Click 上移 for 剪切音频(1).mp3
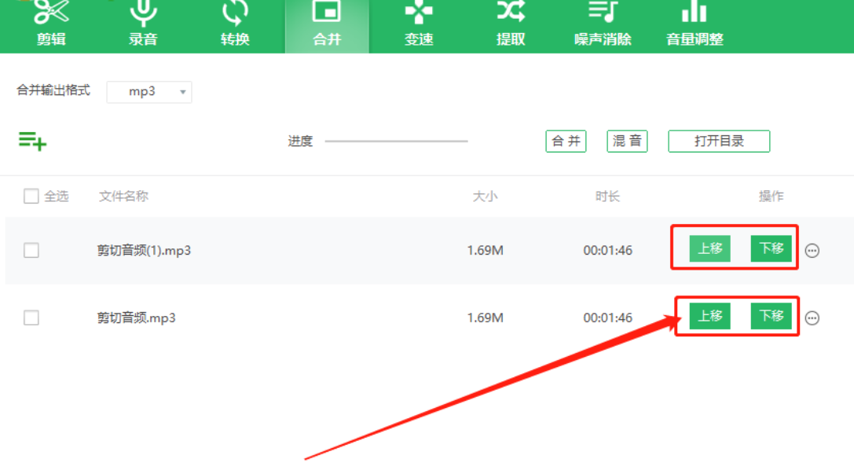This screenshot has height=470, width=854. pyautogui.click(x=709, y=248)
